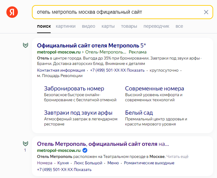Click м. Площадь Революции metro text
The width and height of the screenshot is (217, 178).
point(60,76)
